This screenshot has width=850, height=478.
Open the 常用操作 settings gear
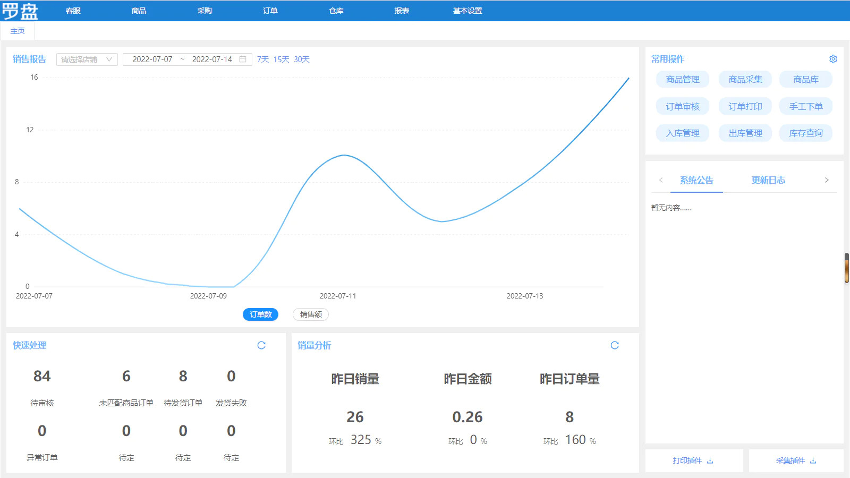point(833,59)
